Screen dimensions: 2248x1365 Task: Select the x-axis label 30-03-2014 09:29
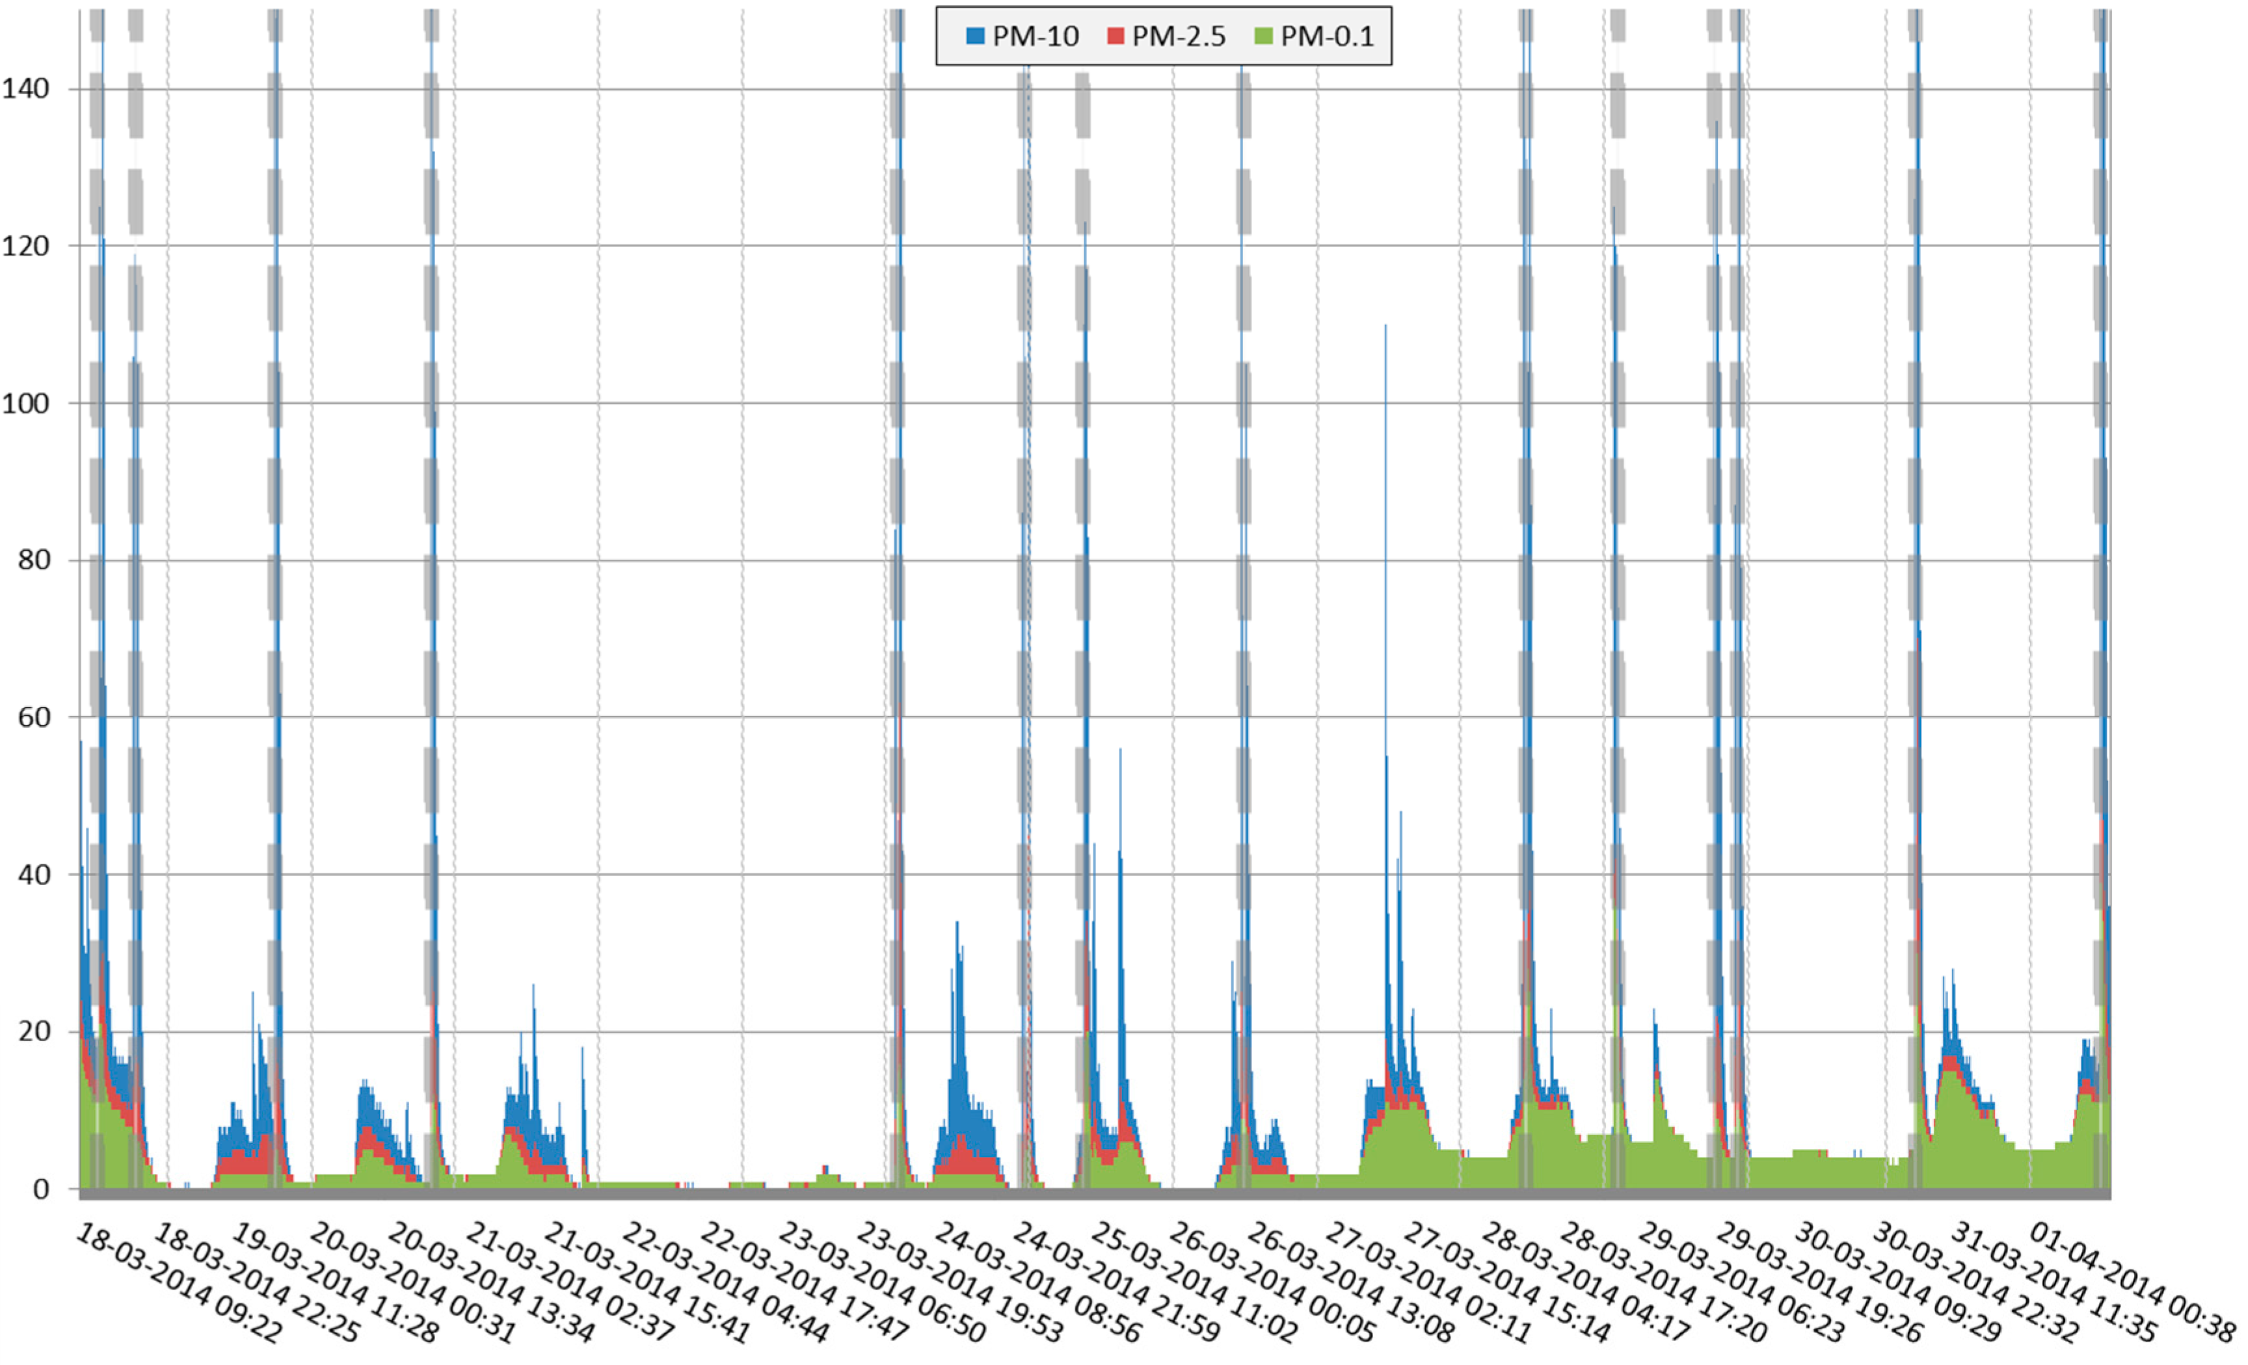pyautogui.click(x=1897, y=1283)
